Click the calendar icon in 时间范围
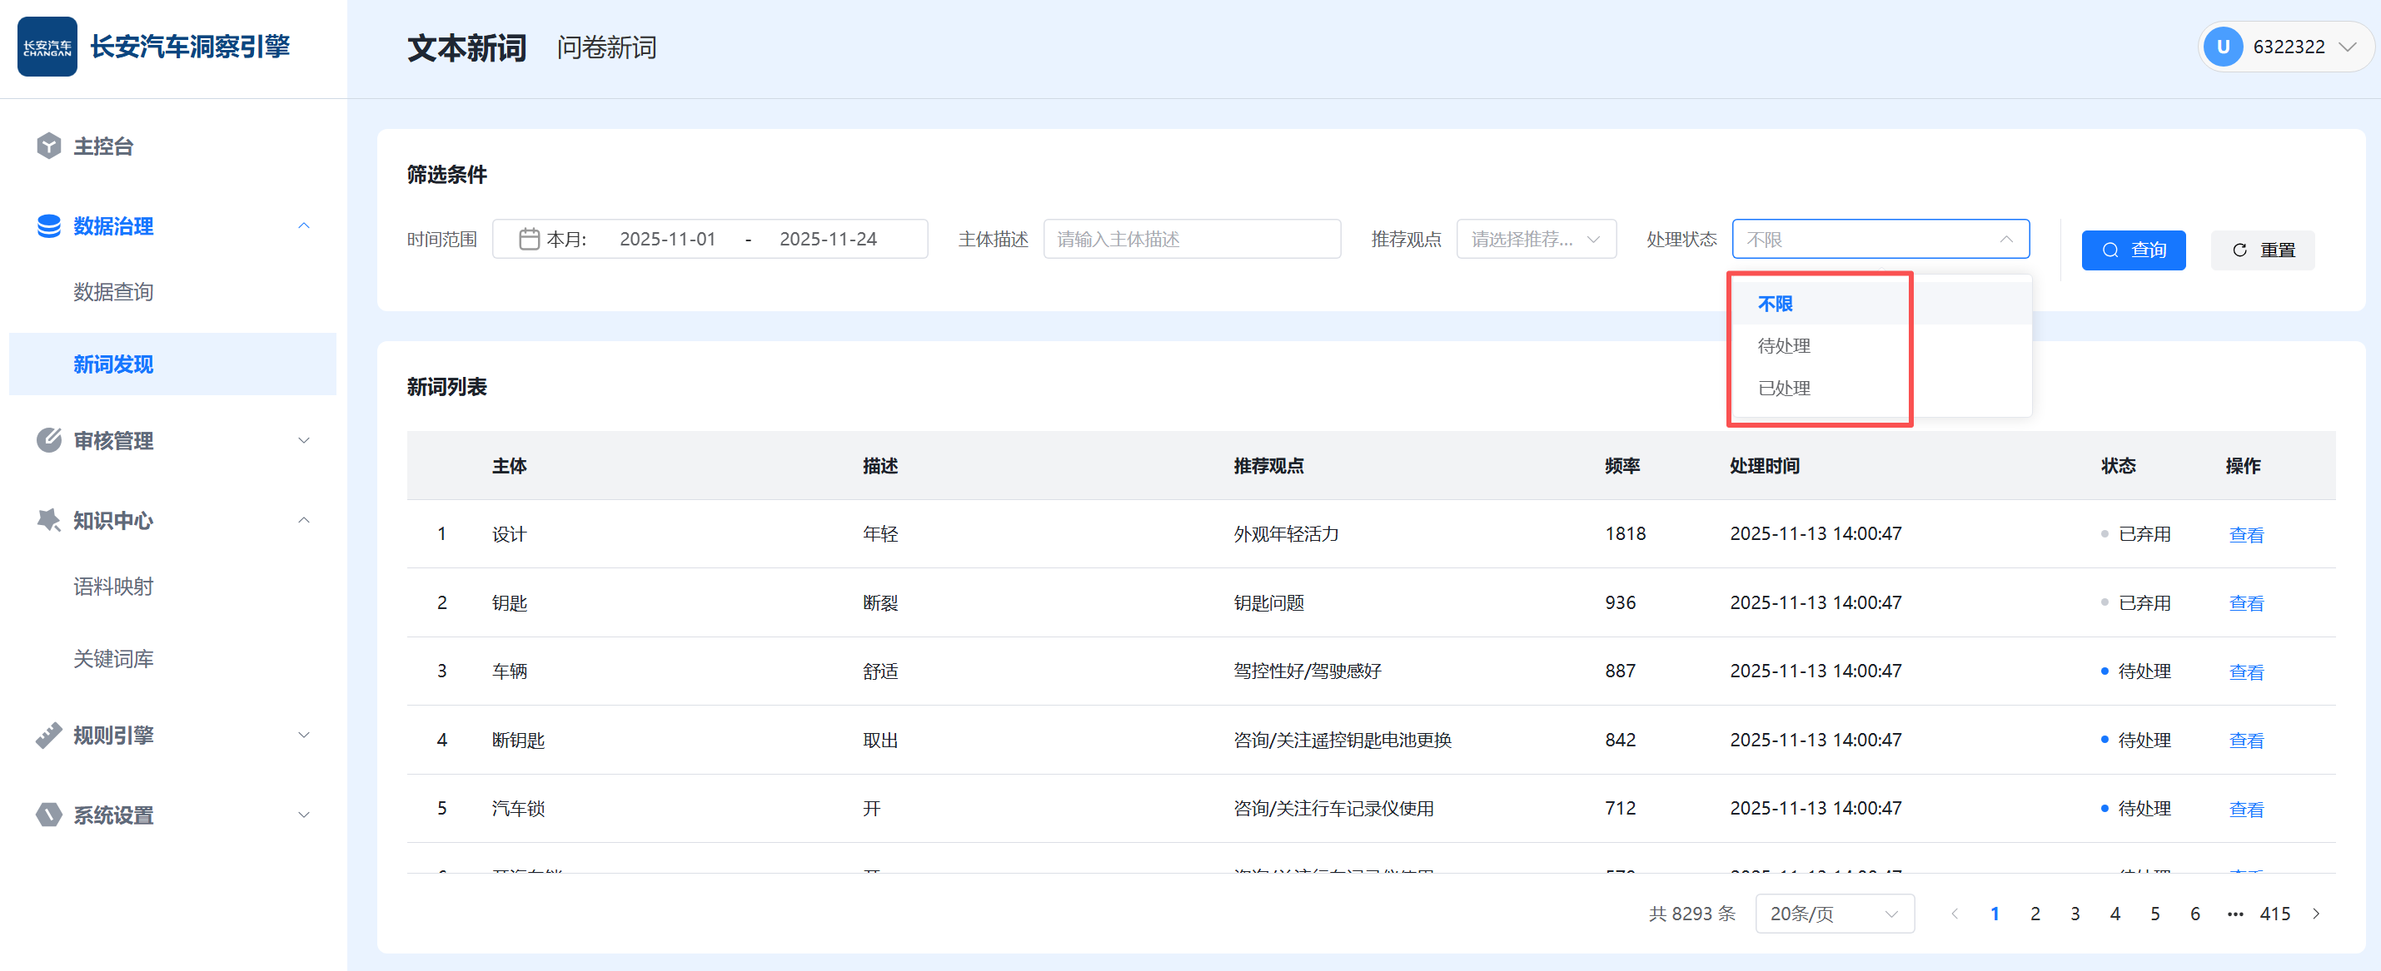Screen dimensions: 2381x971 coord(529,240)
